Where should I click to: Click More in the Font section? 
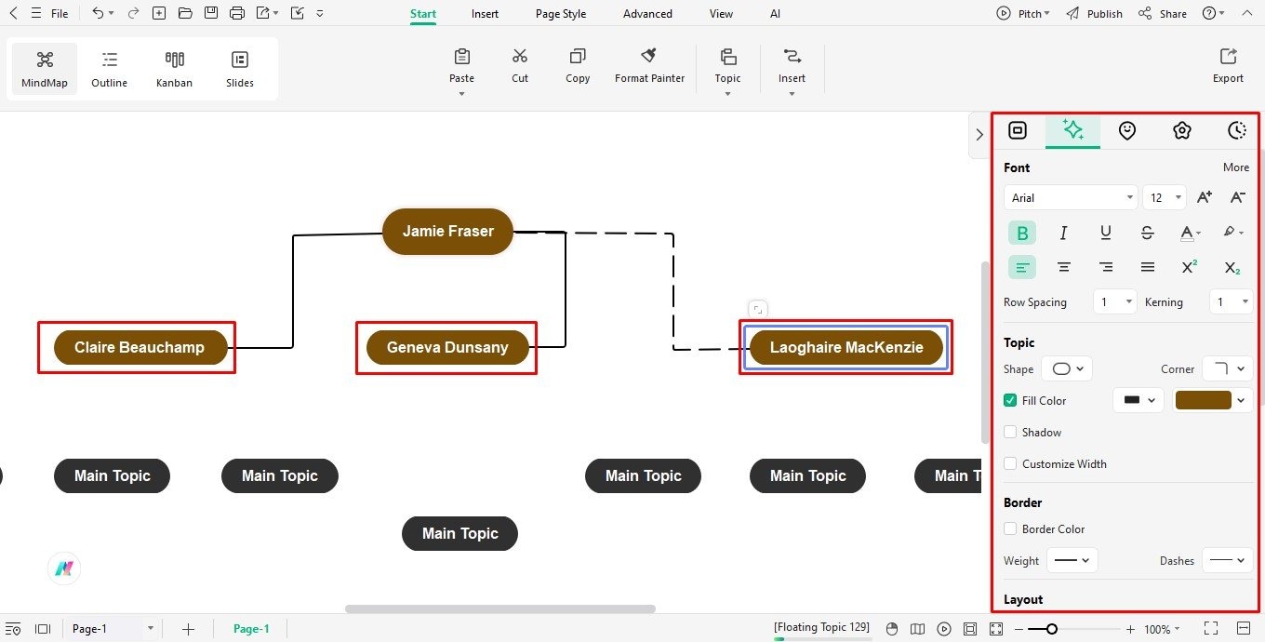click(x=1236, y=167)
